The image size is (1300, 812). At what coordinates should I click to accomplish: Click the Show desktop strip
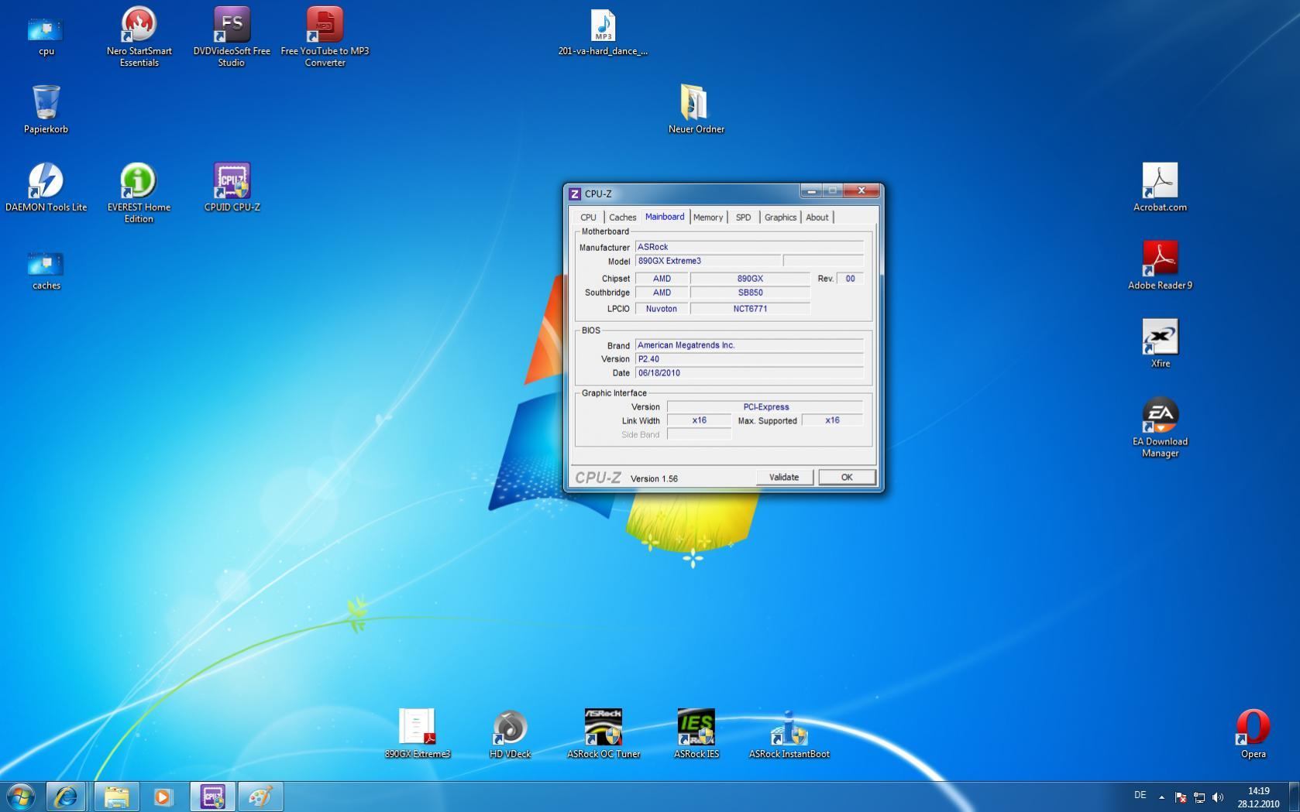tap(1294, 797)
